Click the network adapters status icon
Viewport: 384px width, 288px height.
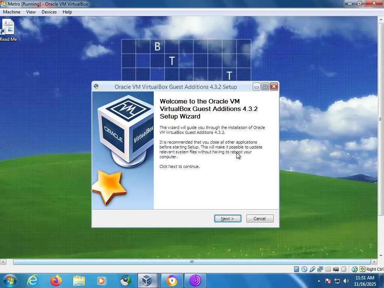(x=320, y=269)
